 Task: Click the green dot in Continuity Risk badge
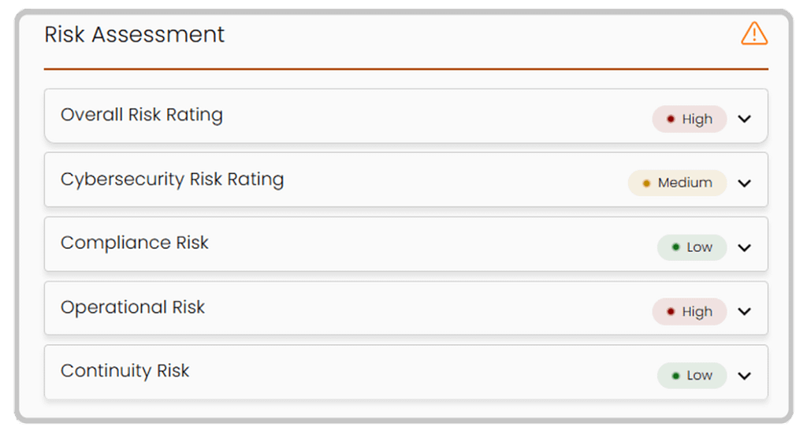675,376
